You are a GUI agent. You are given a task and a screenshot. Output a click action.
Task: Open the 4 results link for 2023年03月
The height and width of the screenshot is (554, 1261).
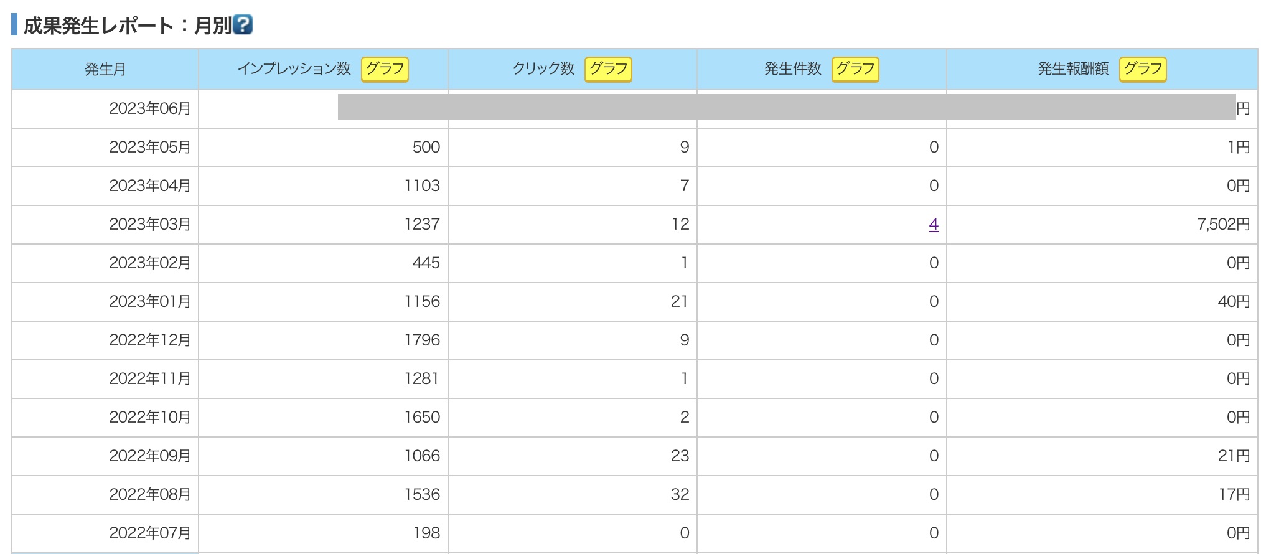pyautogui.click(x=934, y=224)
